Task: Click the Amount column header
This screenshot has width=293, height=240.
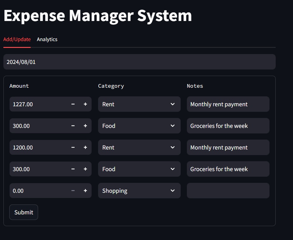Action: click(x=19, y=86)
